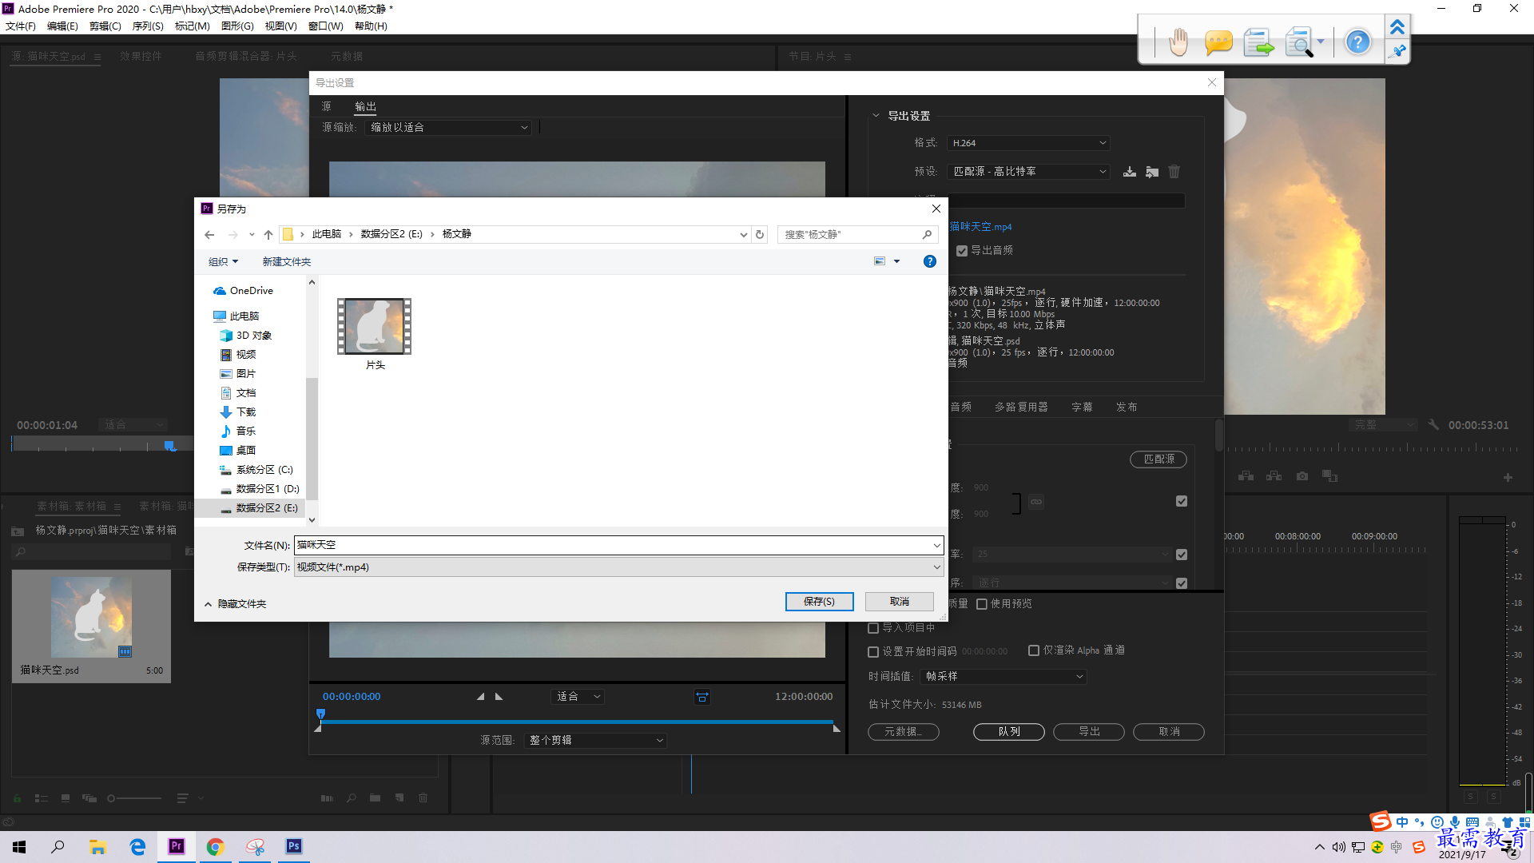The height and width of the screenshot is (863, 1534).
Task: Open the Windows Start menu
Action: pyautogui.click(x=19, y=846)
